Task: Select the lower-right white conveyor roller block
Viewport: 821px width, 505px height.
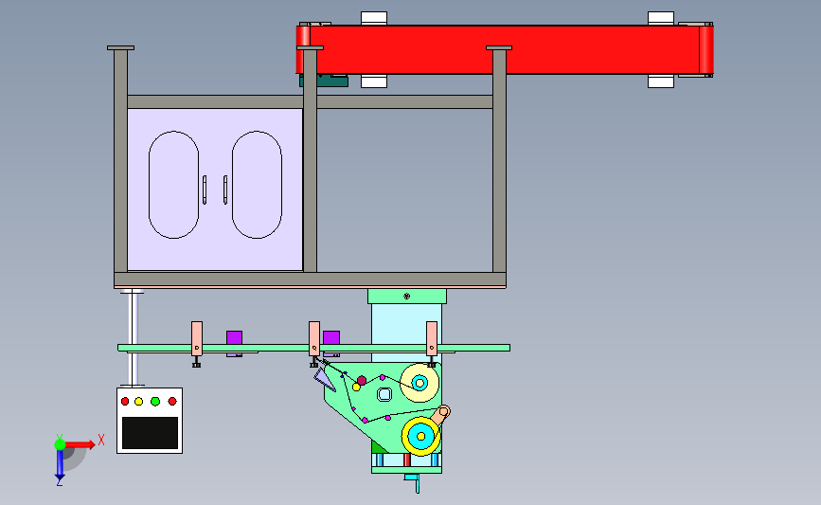Action: [x=661, y=81]
